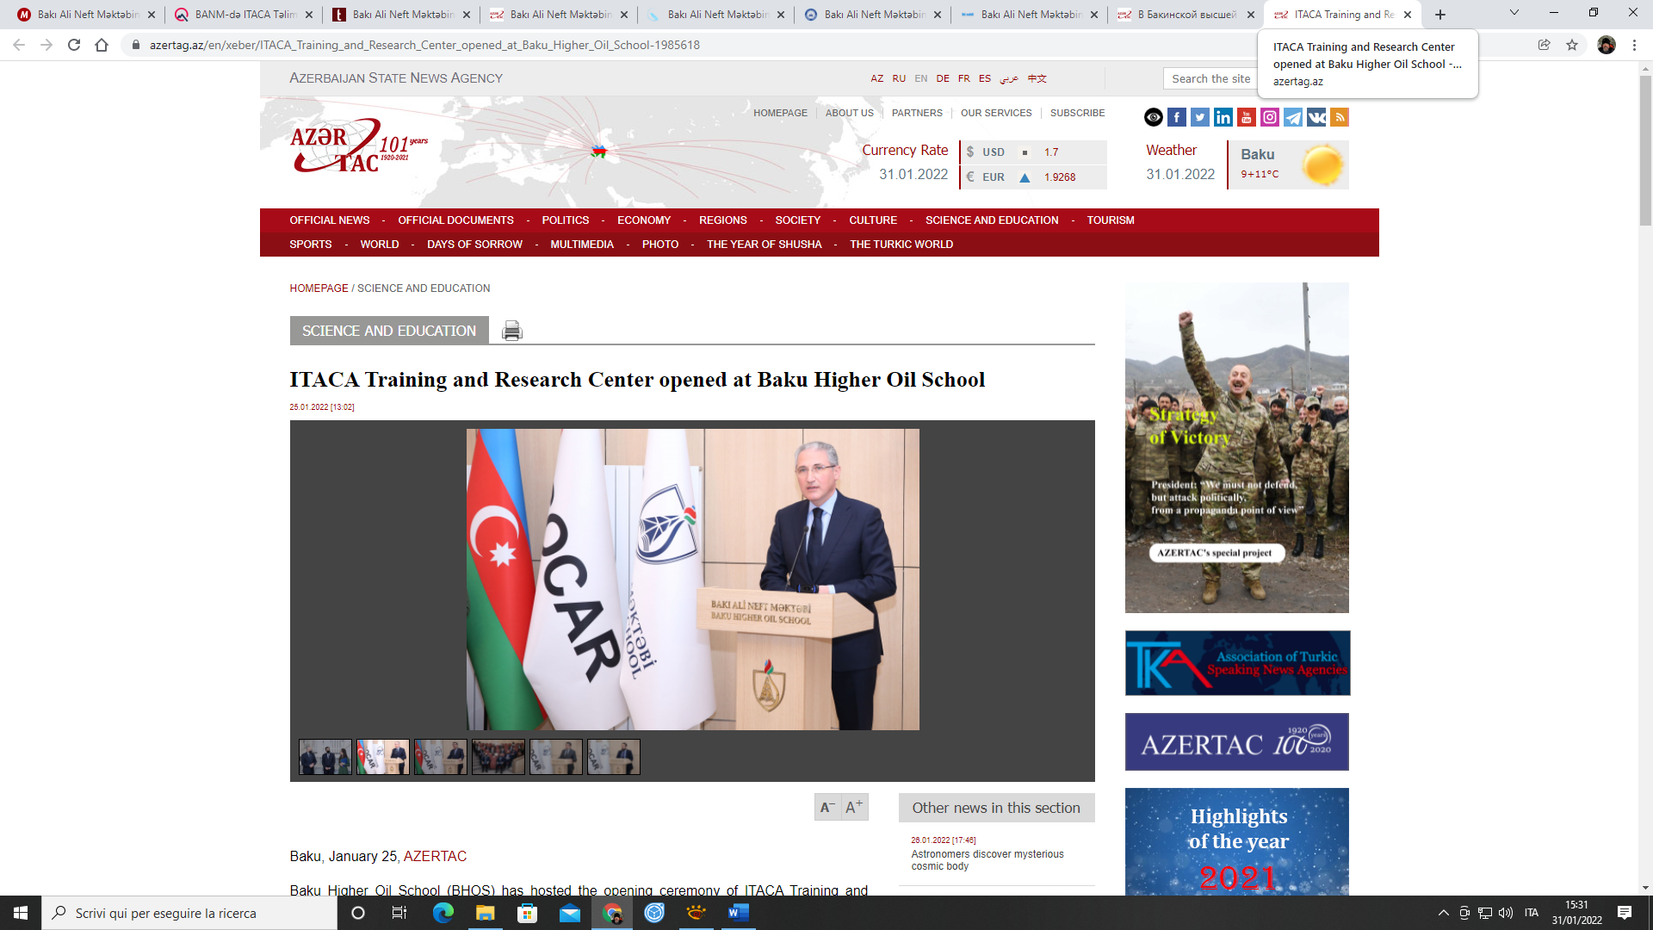Show hidden system tray icons chevron
This screenshot has height=930, width=1653.
click(x=1443, y=913)
